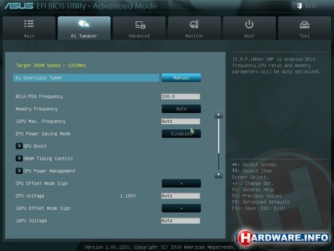Expand the DRAM Timing Control submenu arrow
This screenshot has height=251, width=334.
point(19,158)
